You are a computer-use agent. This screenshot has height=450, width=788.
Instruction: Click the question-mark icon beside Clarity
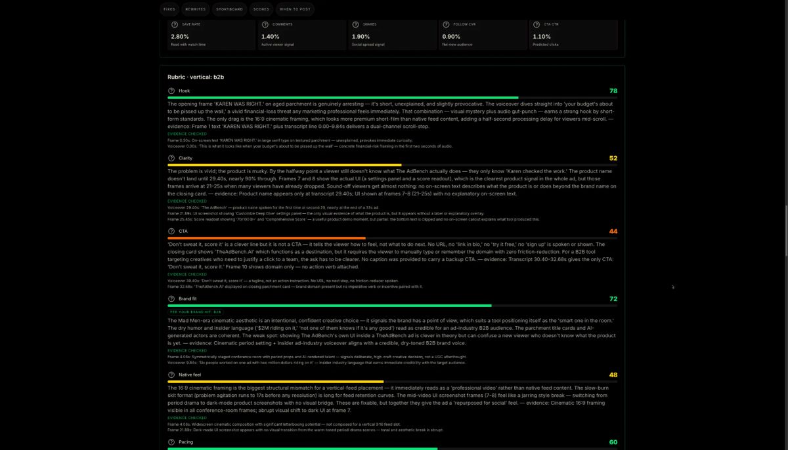pyautogui.click(x=171, y=158)
